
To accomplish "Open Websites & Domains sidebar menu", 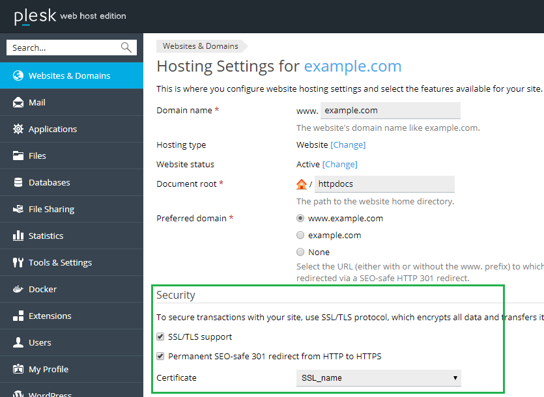I will pyautogui.click(x=69, y=75).
